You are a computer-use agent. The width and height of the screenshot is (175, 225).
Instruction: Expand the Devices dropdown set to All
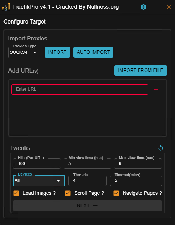(39, 180)
